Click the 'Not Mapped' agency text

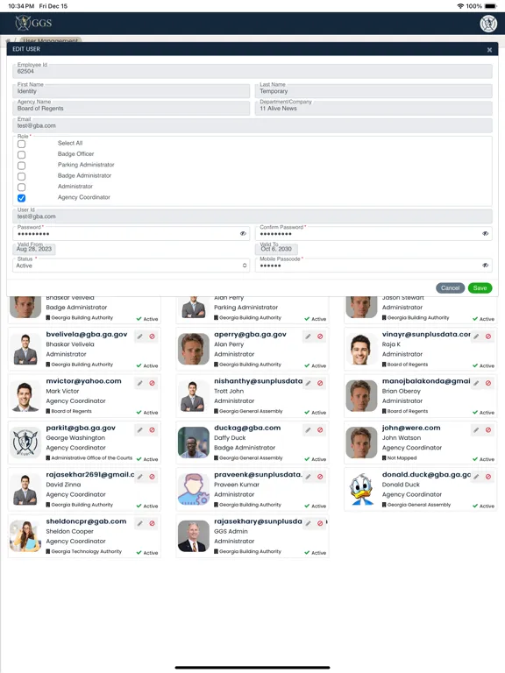(x=402, y=458)
